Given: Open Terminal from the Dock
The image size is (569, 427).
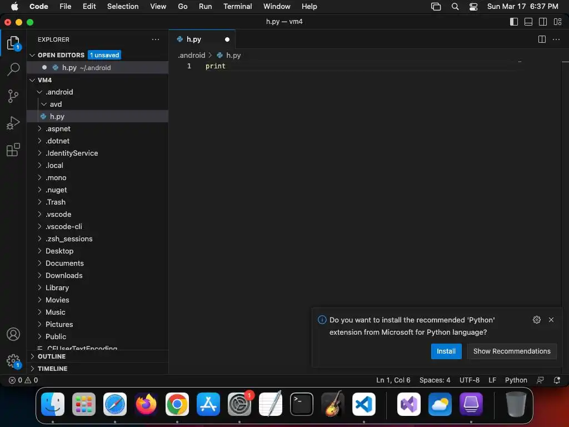Looking at the screenshot, I should 301,404.
